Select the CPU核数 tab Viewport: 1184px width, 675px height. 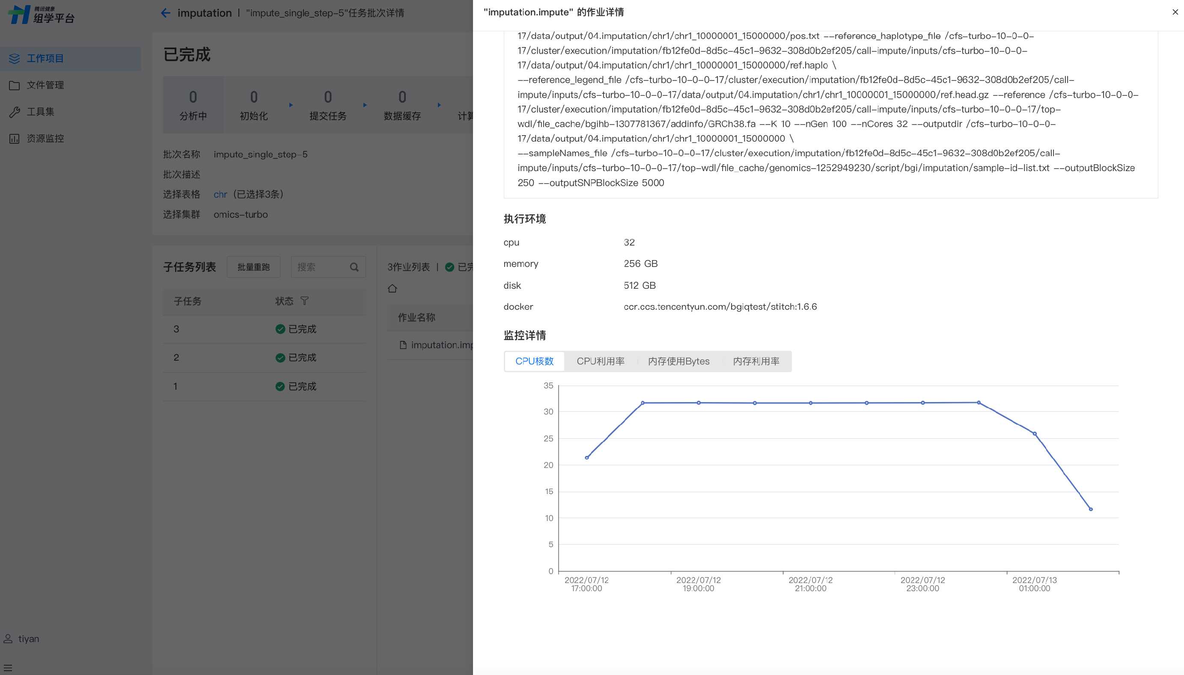tap(534, 361)
